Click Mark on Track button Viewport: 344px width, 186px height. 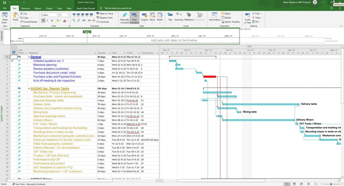[105, 14]
